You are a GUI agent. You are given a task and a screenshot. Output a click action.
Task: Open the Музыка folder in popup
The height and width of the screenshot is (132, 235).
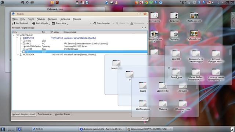pyautogui.click(x=163, y=105)
